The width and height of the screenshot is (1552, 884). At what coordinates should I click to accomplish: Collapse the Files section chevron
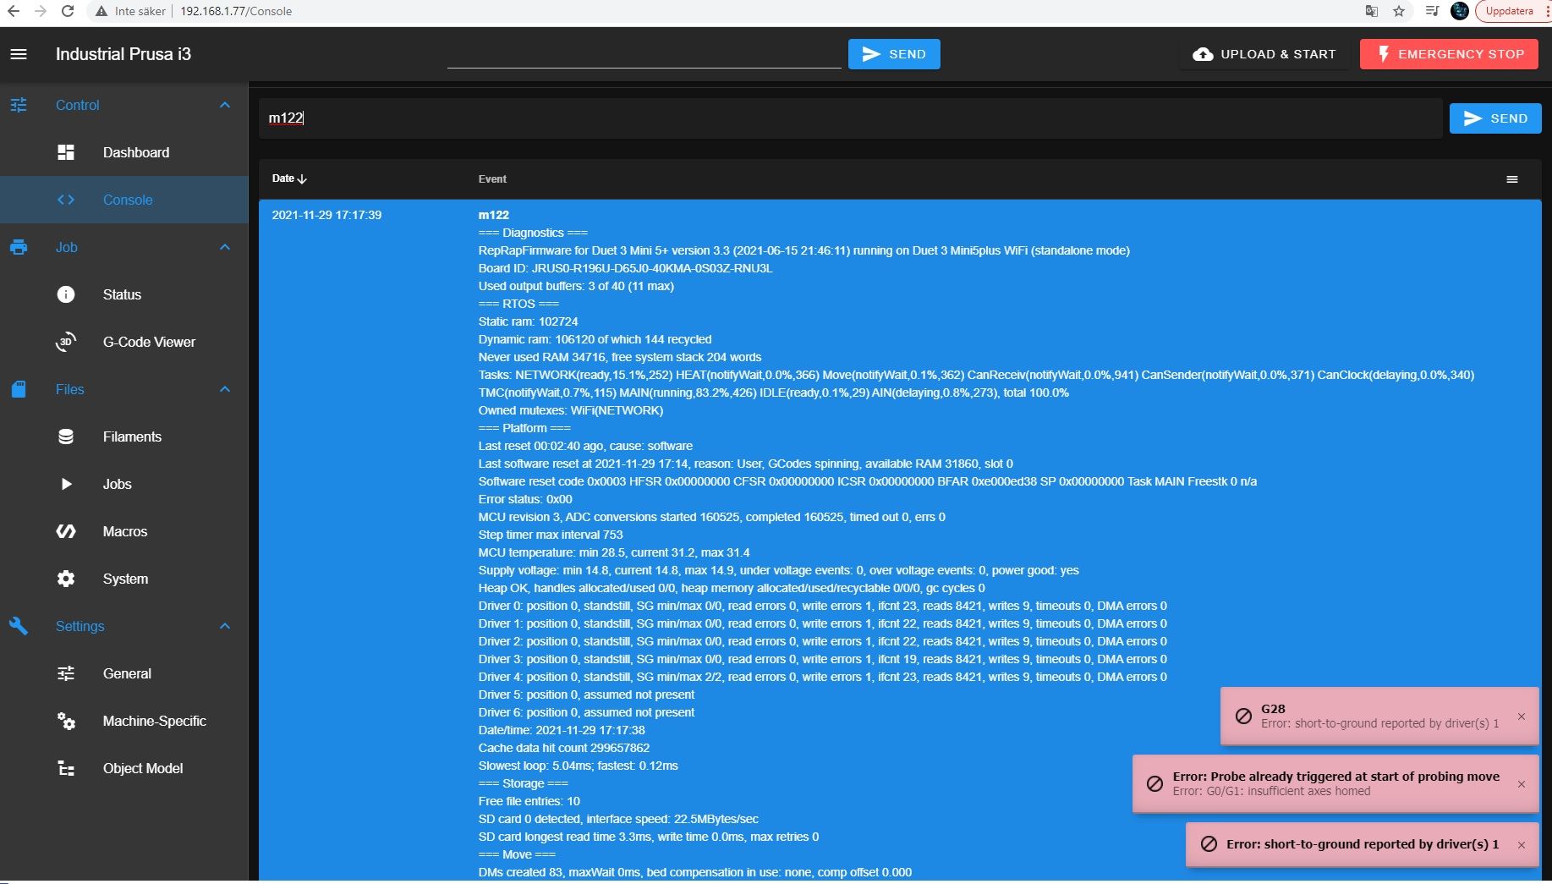click(225, 389)
